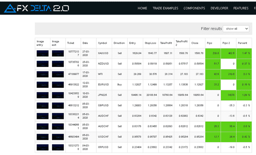Click the Close column header
The image size is (256, 155).
point(197,43)
